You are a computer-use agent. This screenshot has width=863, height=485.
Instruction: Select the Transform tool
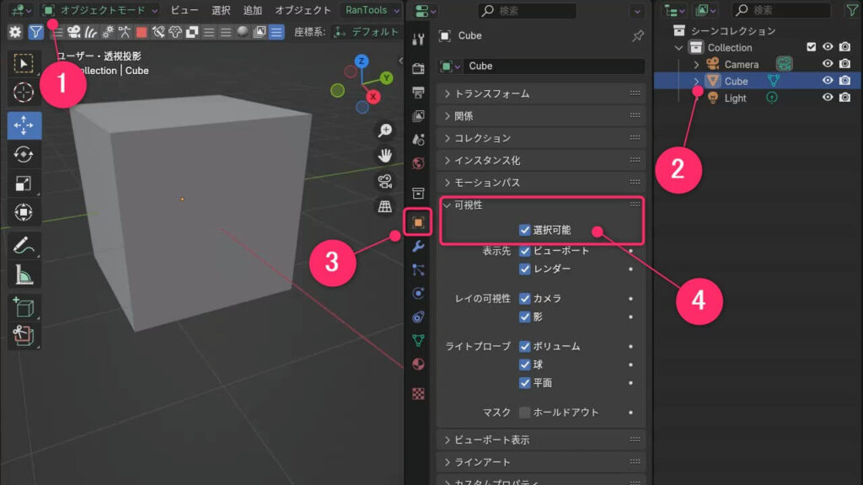(x=24, y=212)
